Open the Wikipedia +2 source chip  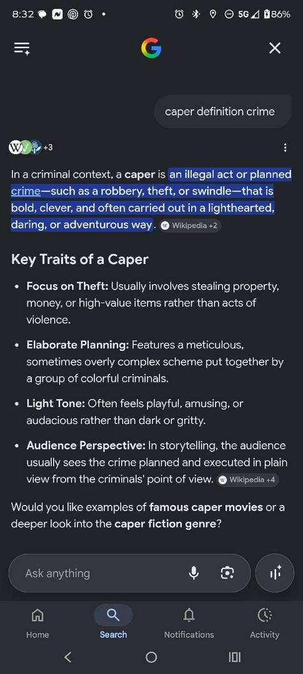[x=190, y=226]
